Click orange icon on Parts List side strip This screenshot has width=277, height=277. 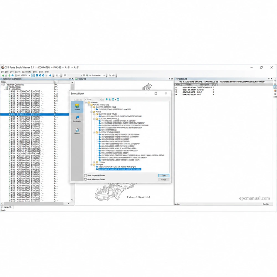coord(275,91)
